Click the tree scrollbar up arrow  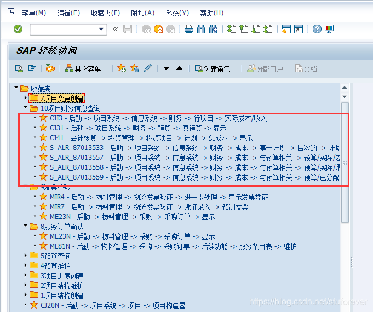coord(345,88)
